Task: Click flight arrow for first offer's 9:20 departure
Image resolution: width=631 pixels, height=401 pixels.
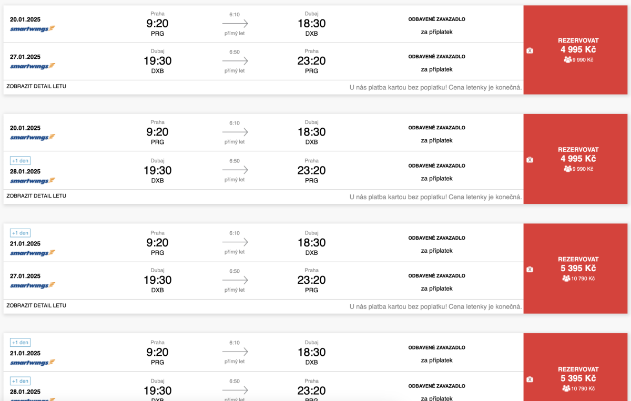Action: tap(235, 24)
